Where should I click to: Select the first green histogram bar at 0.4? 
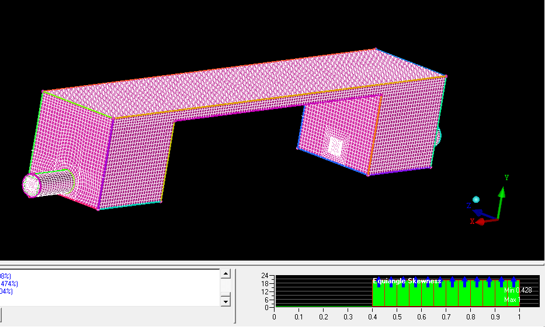[379, 293]
